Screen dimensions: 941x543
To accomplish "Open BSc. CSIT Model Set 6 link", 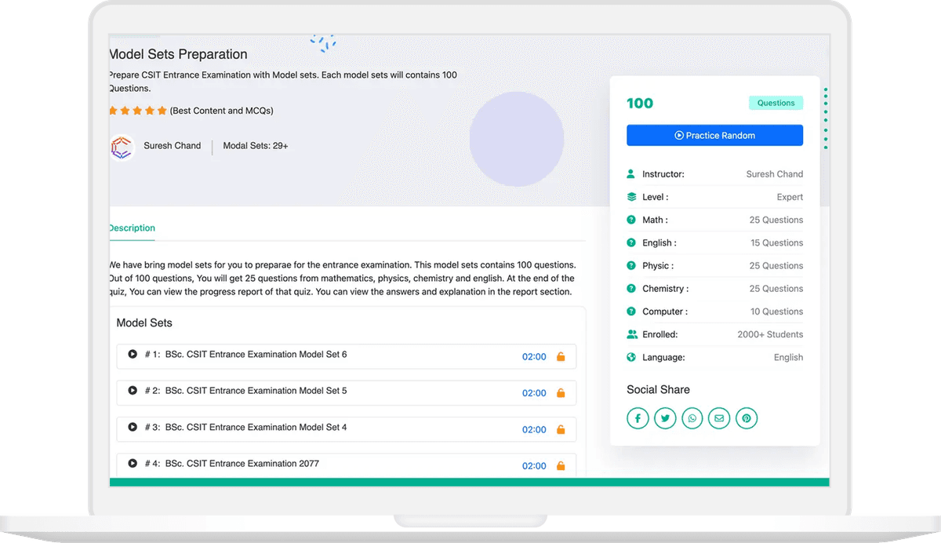I will 256,355.
